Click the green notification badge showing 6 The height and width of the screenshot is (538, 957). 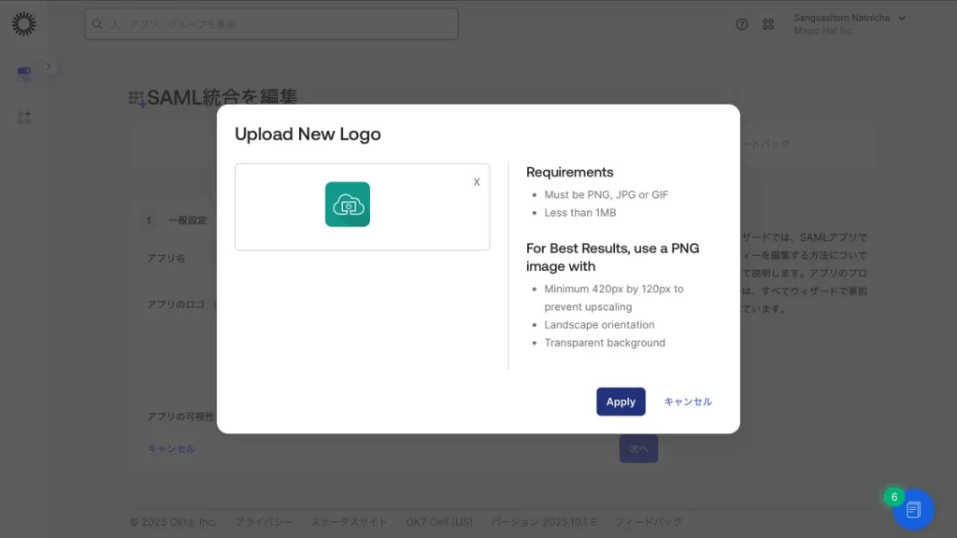[x=893, y=497]
